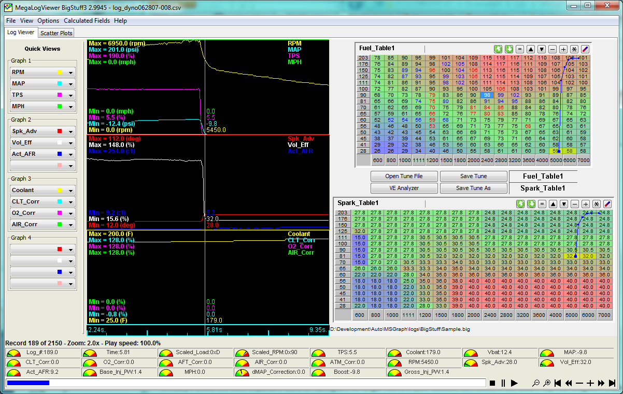The image size is (623, 394).
Task: Click the green down arrow in Spark_Table1 toolbar
Action: [530, 203]
